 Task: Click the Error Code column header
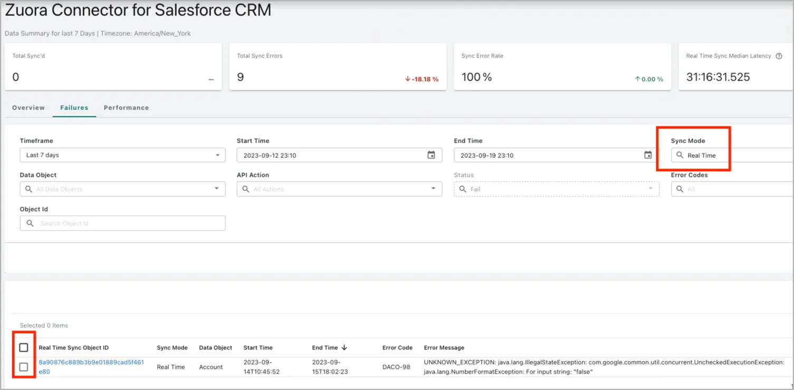point(397,348)
